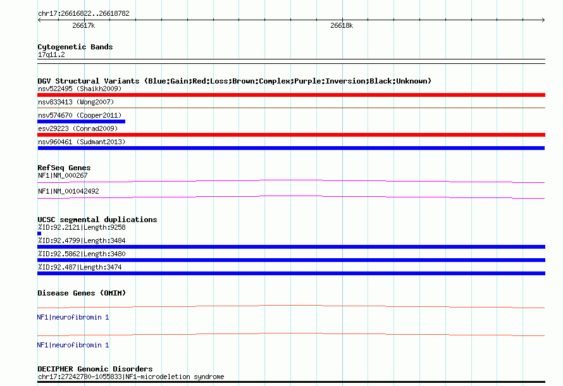
Task: Select the NF1|NM_000267 label
Action: click(x=63, y=175)
